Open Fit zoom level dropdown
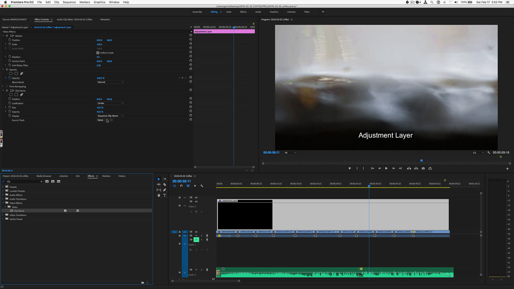514x289 pixels. 290,153
